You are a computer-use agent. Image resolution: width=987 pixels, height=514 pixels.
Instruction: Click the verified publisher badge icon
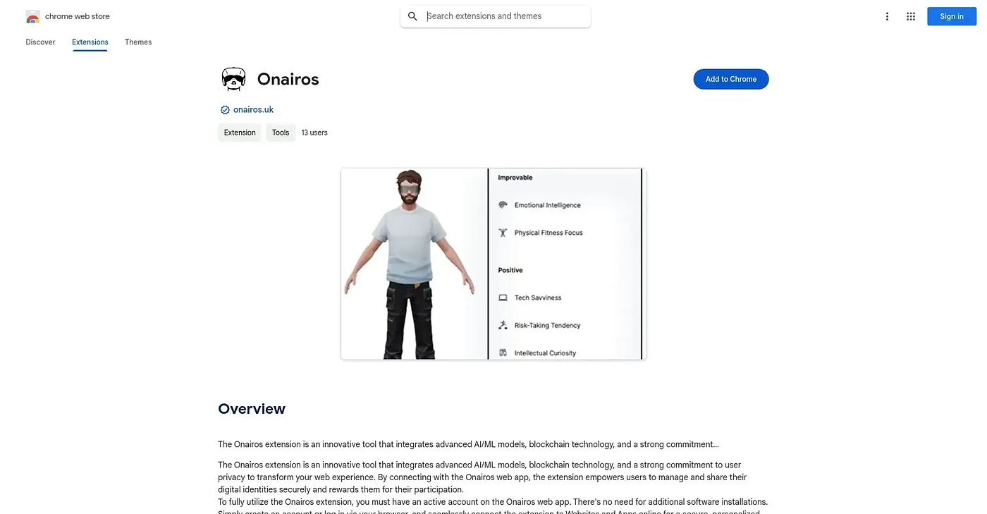225,110
